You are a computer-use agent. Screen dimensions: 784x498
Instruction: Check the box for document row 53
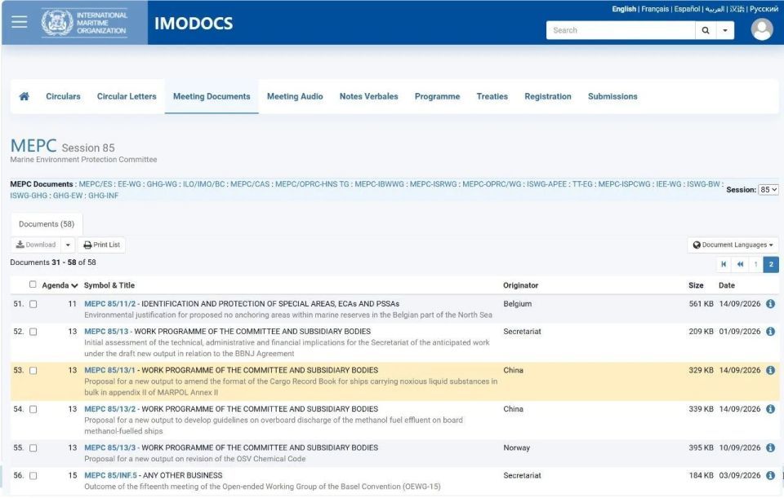33,370
